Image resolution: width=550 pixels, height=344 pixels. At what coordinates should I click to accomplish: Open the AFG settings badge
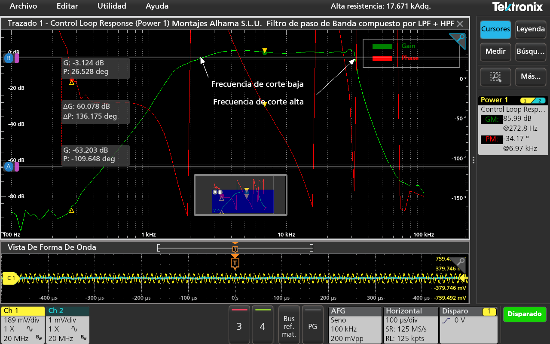point(355,325)
